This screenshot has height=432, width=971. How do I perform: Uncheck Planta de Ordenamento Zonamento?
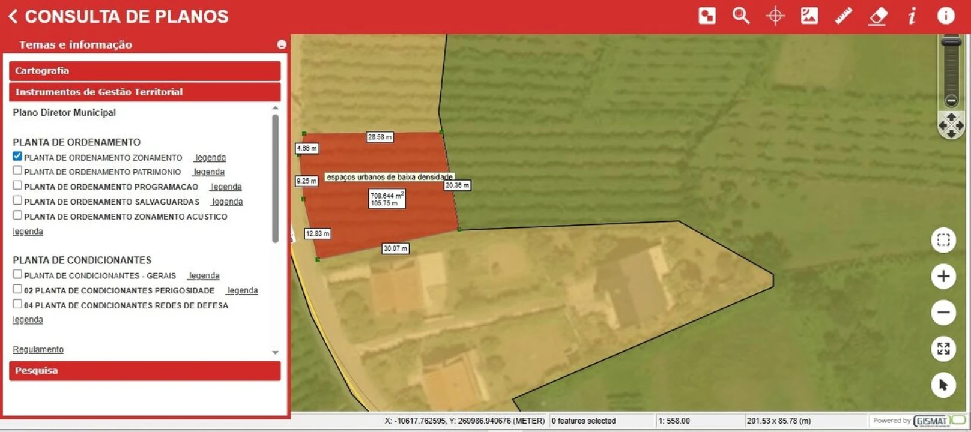17,156
